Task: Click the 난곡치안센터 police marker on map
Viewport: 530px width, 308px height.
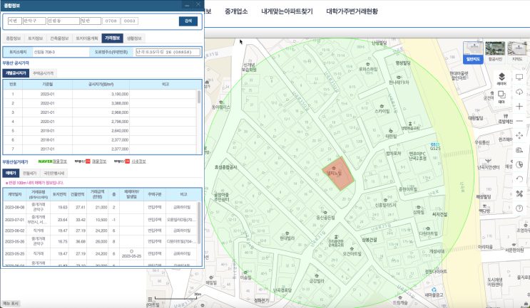Action: click(488, 164)
